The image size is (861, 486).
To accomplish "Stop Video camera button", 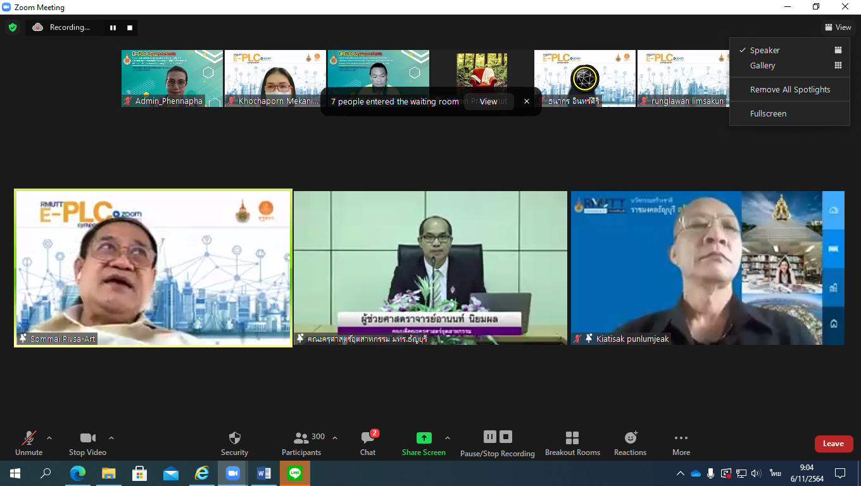I will pos(87,444).
